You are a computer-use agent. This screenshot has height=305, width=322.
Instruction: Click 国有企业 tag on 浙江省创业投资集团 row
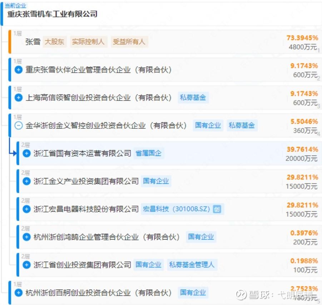coord(148,265)
